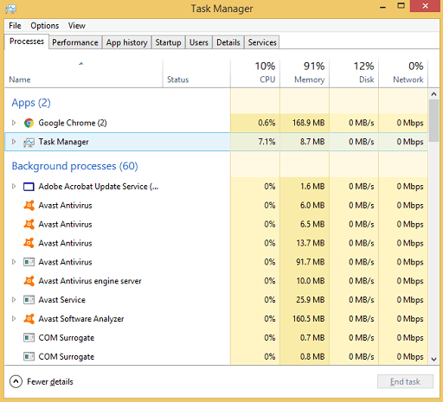Select Adobe Acrobat Update Service row name
Viewport: 443px width, 402px height.
[99, 187]
